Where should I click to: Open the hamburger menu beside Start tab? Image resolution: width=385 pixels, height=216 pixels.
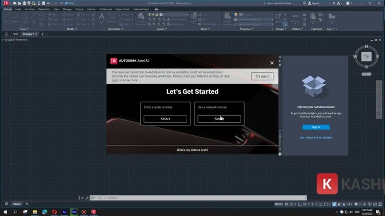tap(6, 34)
